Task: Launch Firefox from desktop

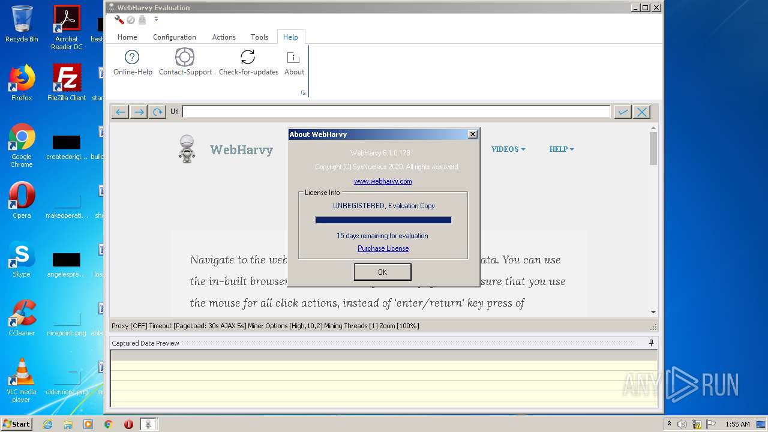Action: [22, 83]
